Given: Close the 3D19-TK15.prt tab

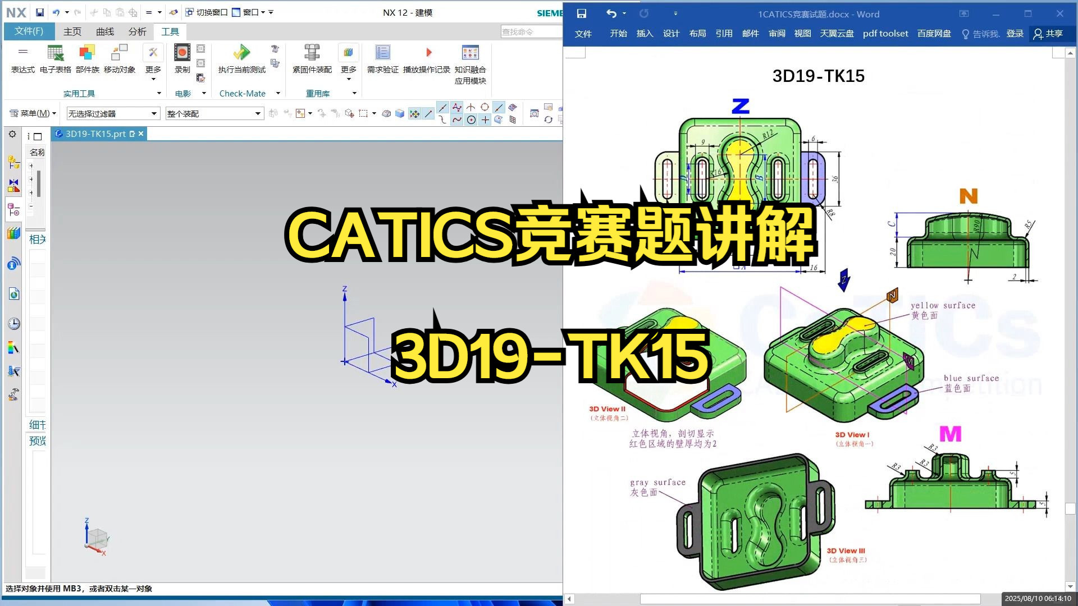Looking at the screenshot, I should tap(141, 134).
